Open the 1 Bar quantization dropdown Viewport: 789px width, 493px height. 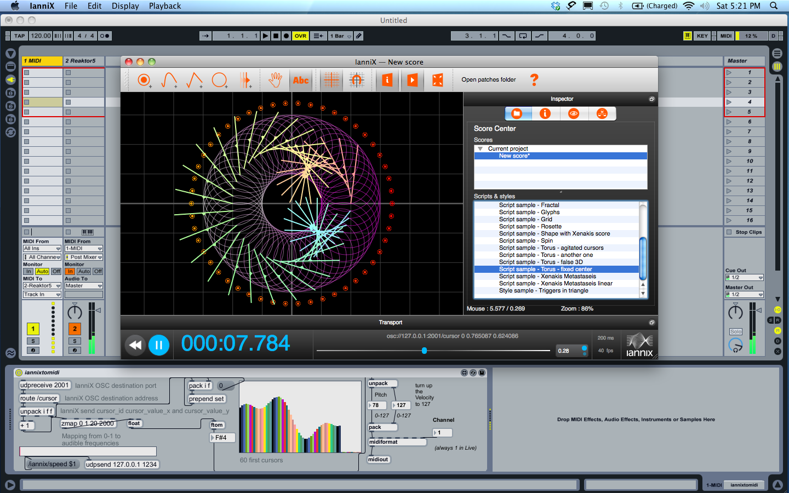tap(340, 36)
